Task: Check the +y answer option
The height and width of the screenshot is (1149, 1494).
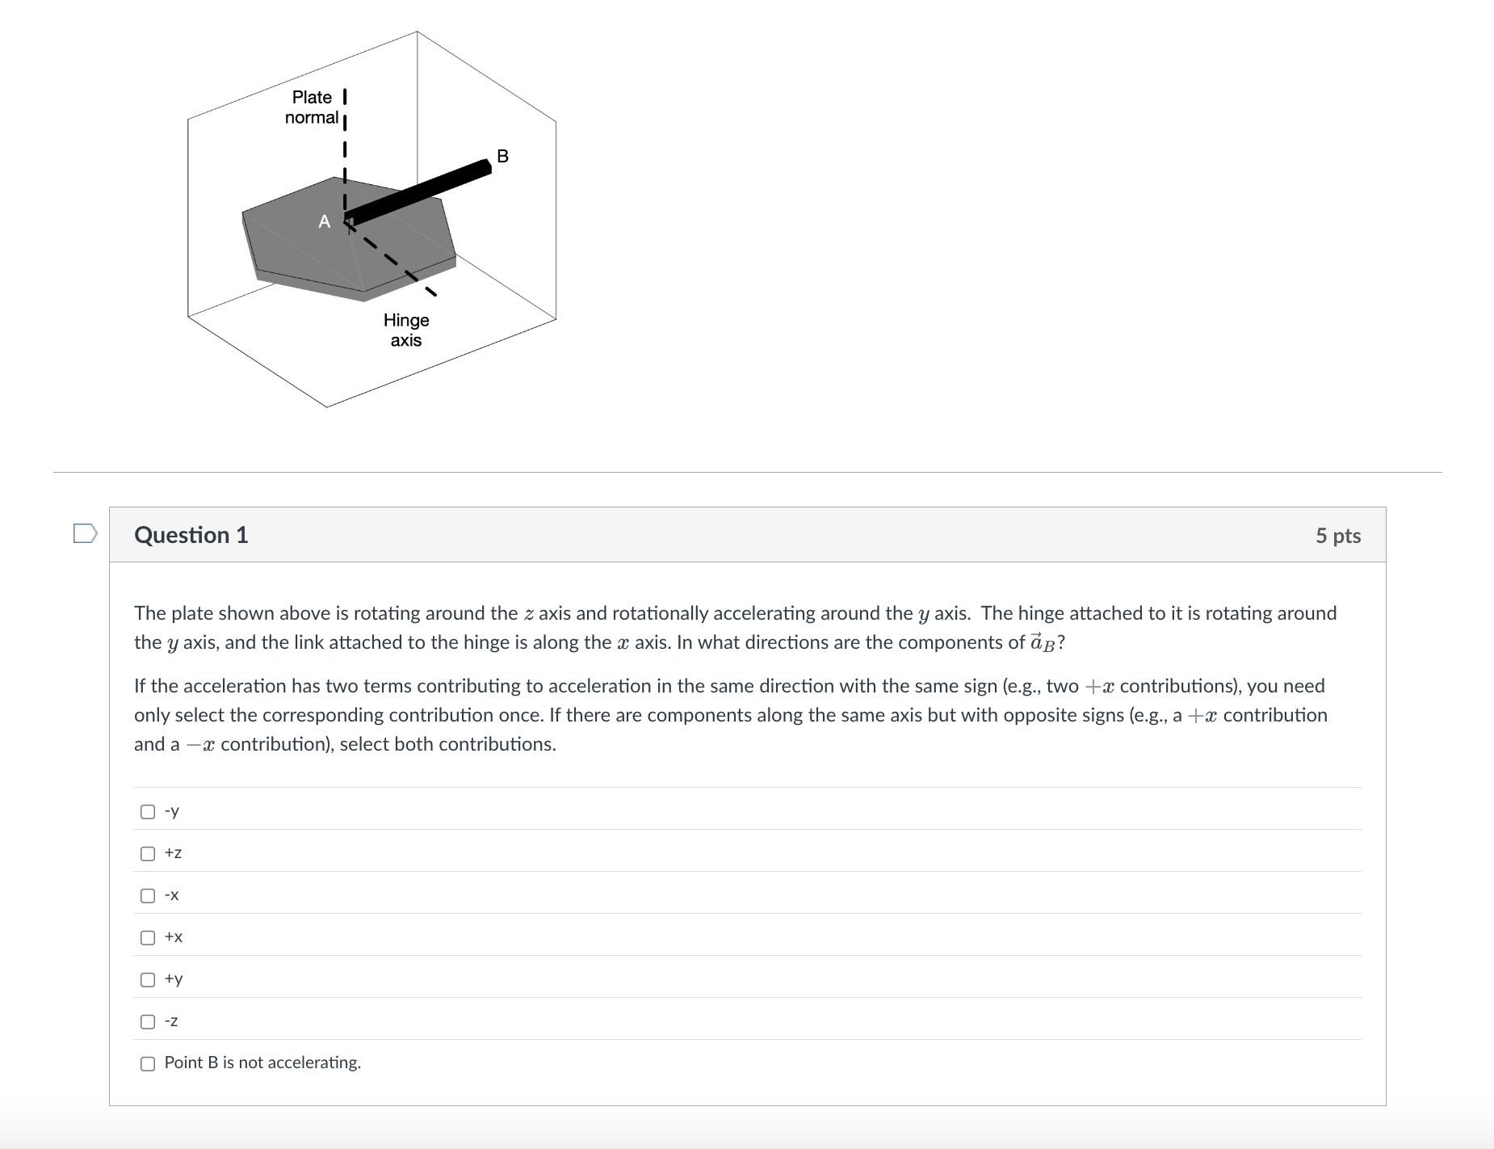Action: (x=146, y=979)
